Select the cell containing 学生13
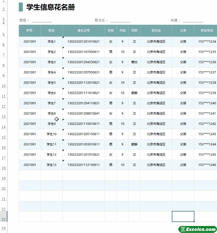217x233 pixels. [51, 165]
